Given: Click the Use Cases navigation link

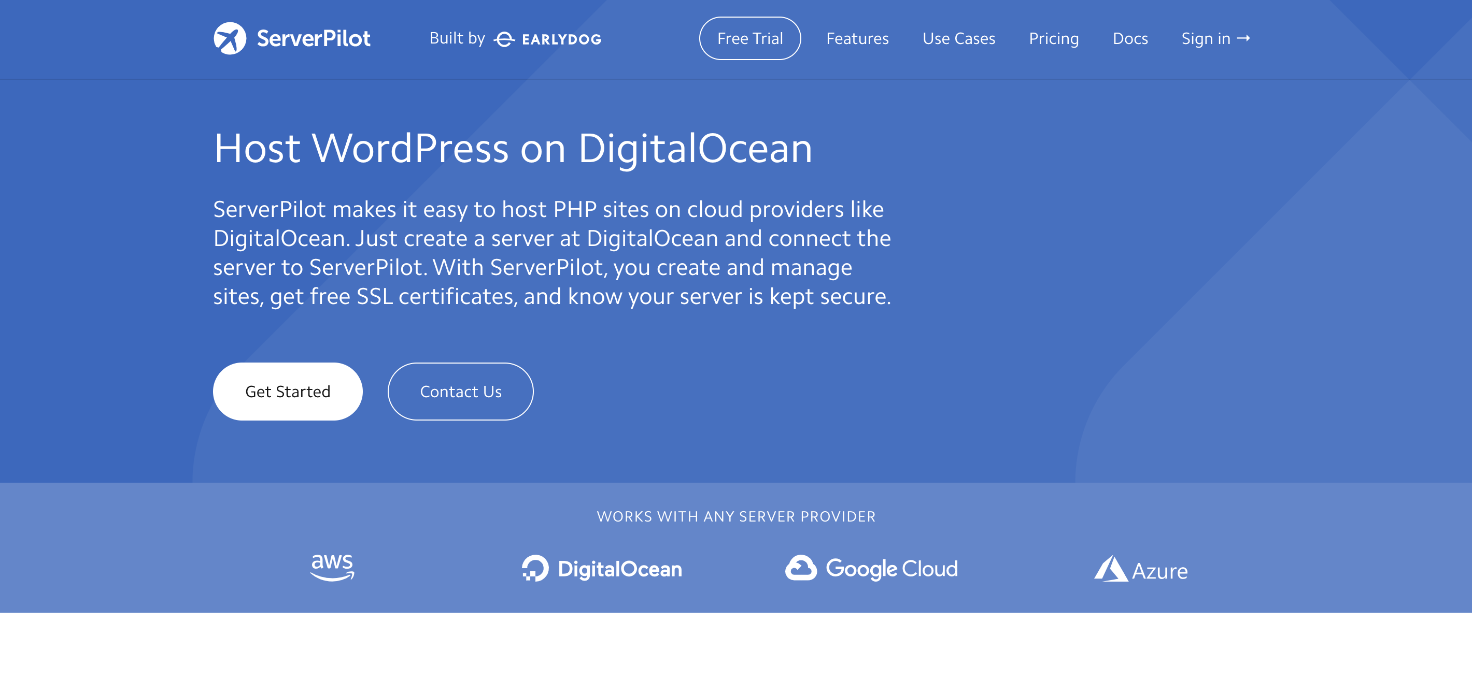Looking at the screenshot, I should coord(958,38).
